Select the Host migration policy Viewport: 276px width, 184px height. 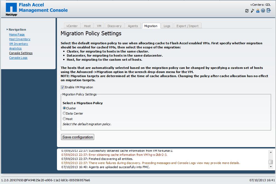click(x=64, y=119)
